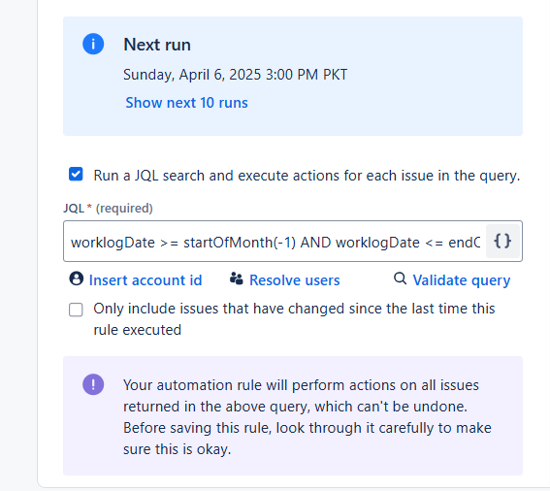Click the endOf text at the JQL field's end

click(x=464, y=243)
